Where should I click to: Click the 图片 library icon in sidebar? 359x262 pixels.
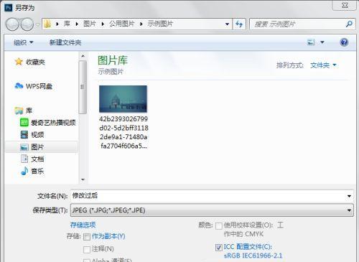24,147
